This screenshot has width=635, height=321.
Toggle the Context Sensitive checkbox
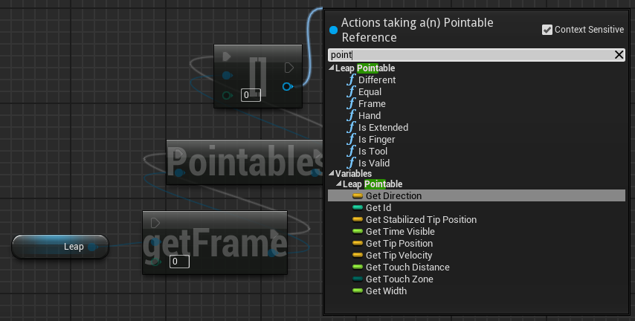click(x=547, y=30)
